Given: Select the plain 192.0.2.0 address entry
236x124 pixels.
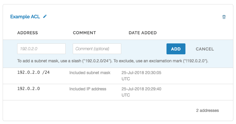Looking at the screenshot, I should pyautogui.click(x=29, y=89).
